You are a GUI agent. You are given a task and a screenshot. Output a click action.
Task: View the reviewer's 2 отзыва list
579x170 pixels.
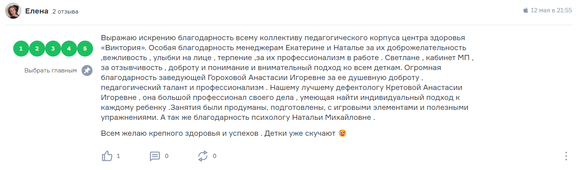tap(65, 12)
